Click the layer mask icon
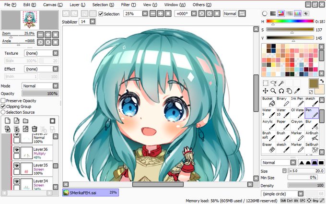 [x=52, y=121]
